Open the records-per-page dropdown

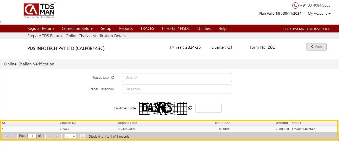tap(70, 136)
